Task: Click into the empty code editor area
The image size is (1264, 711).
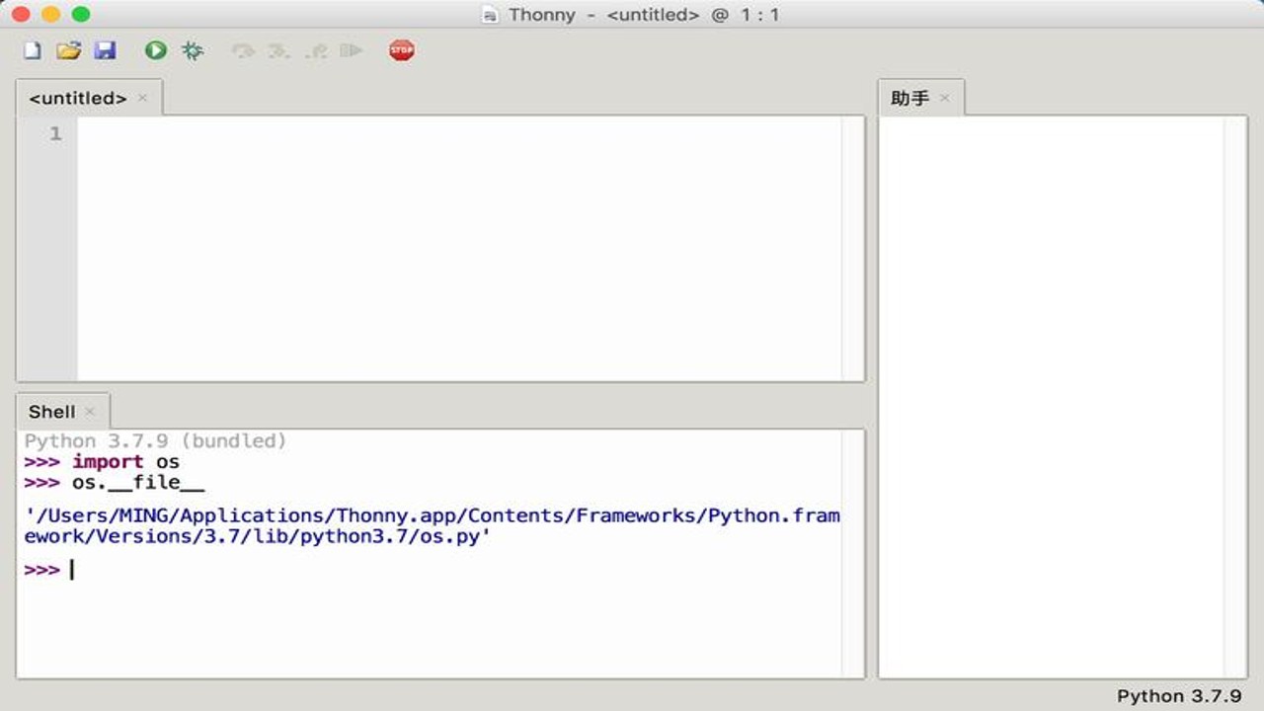Action: pos(459,248)
